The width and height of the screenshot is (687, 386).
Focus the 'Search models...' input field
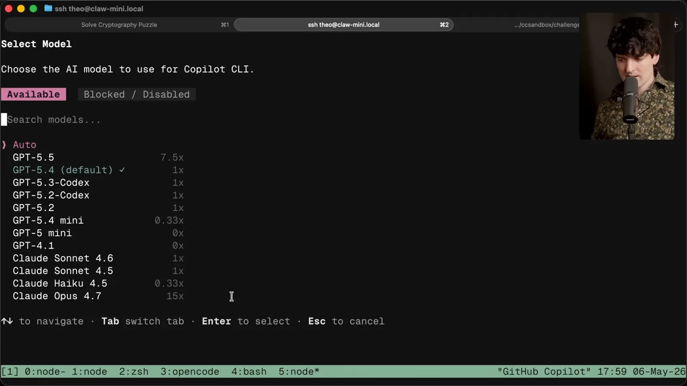[54, 120]
